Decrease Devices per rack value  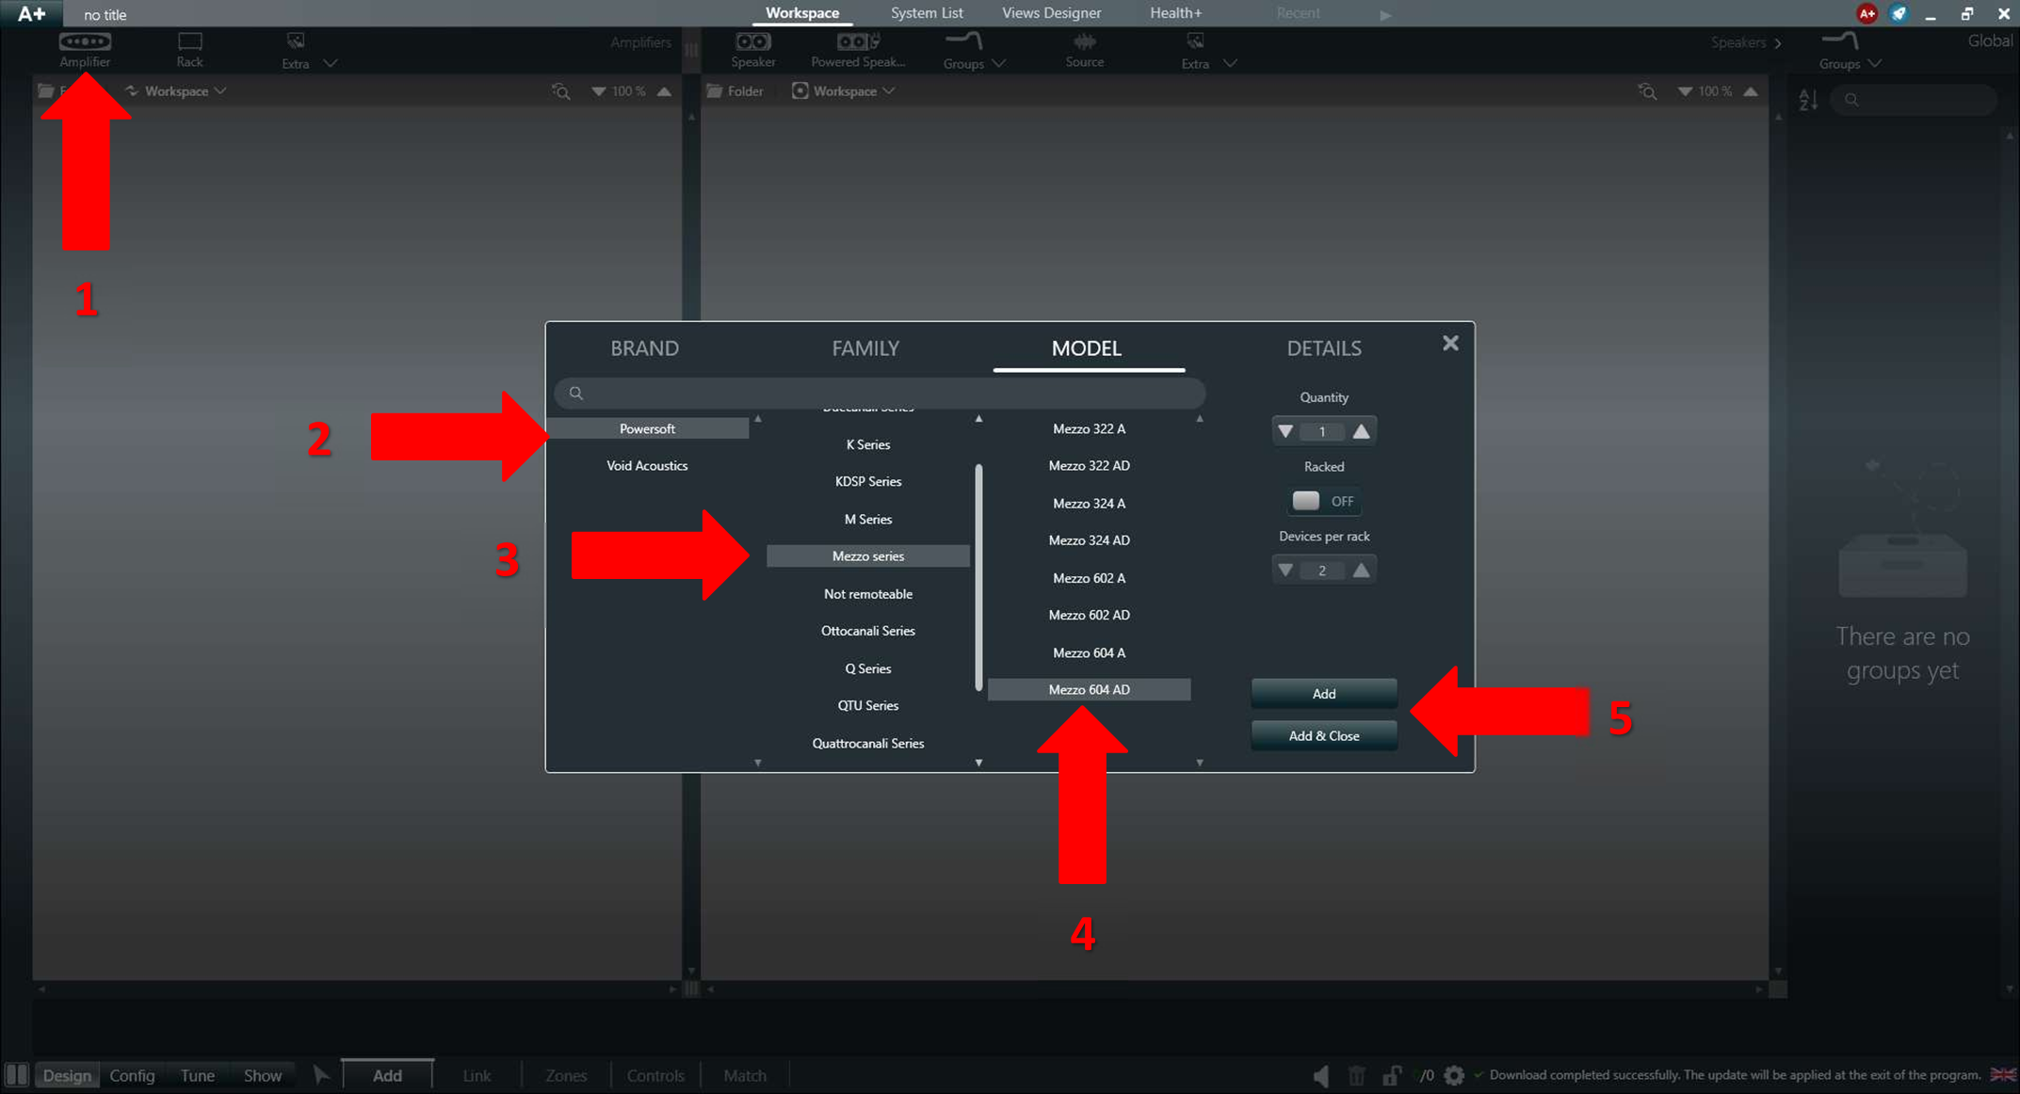click(1285, 570)
